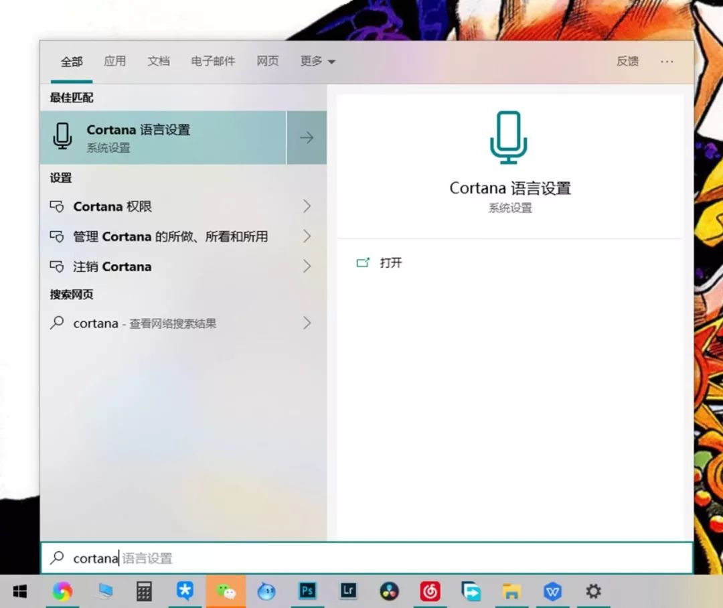The width and height of the screenshot is (723, 608).
Task: Click the search input field containing cortana
Action: click(367, 558)
